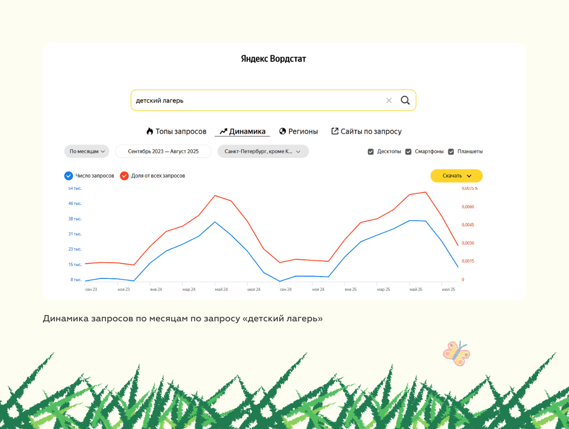Image resolution: width=569 pixels, height=429 pixels.
Task: Expand the Скачать download menu
Action: (x=456, y=176)
